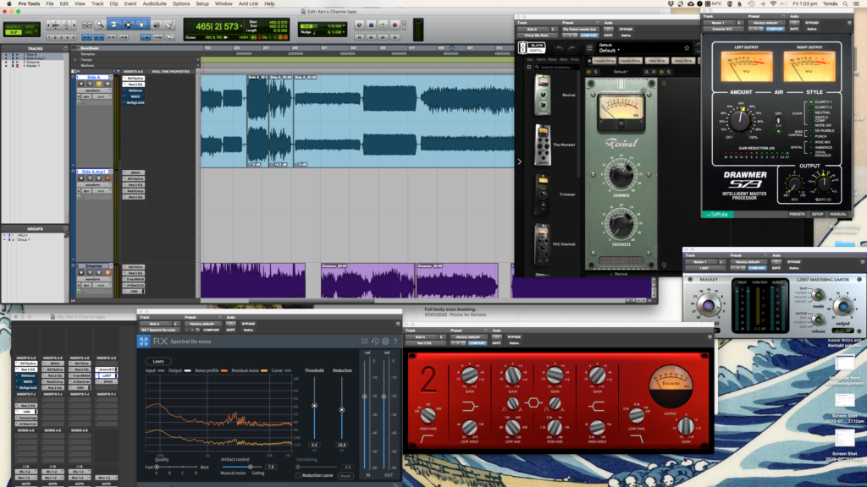Open the read automation mode dropdown on Side A
Viewport: 867px width, 487px height.
coord(101,96)
